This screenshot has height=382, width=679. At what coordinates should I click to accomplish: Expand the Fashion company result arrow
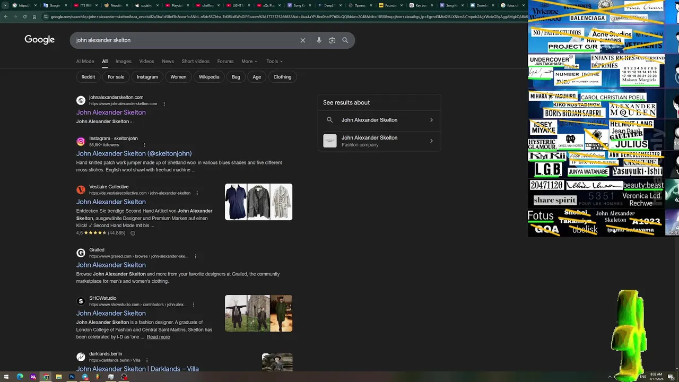tap(431, 141)
